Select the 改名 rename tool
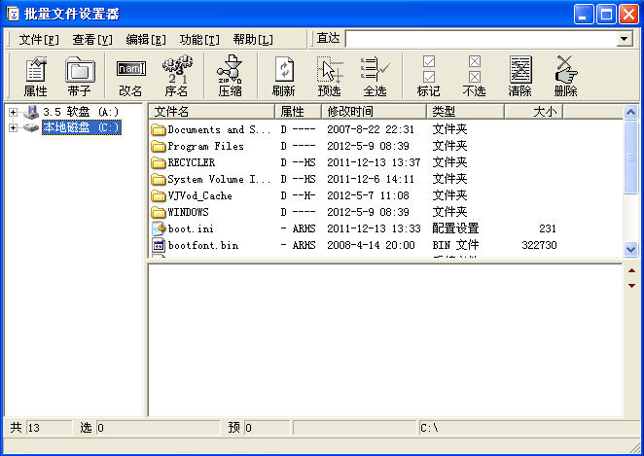644x456 pixels. point(130,77)
